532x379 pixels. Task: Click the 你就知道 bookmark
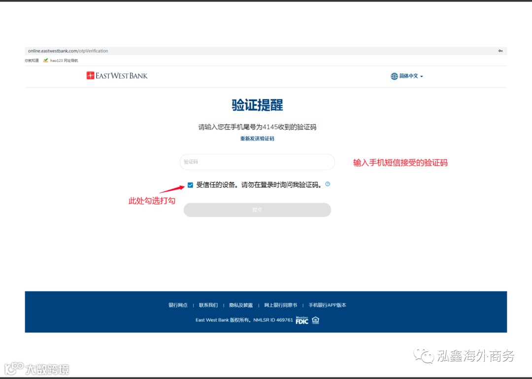pos(32,60)
